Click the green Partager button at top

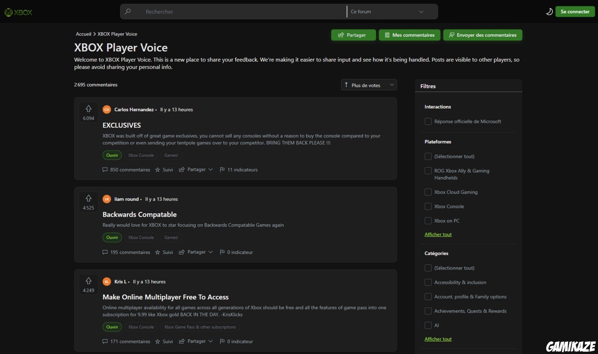tap(353, 35)
